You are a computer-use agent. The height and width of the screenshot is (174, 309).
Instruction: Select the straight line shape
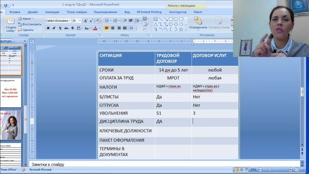click(x=161, y=19)
